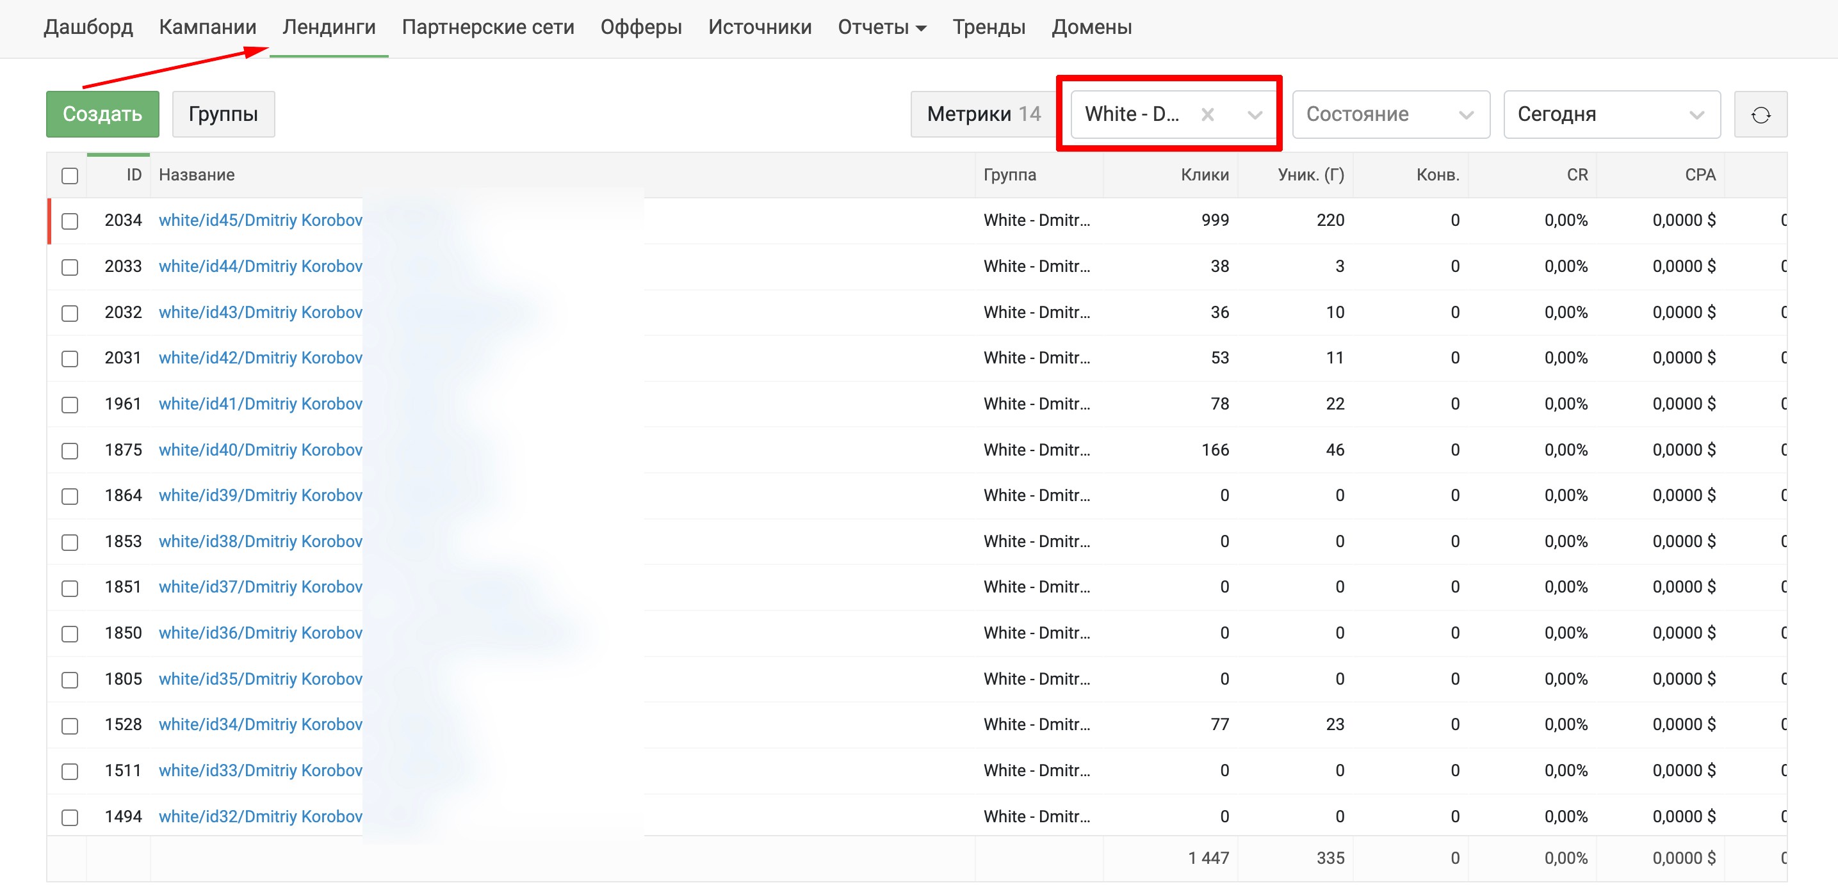Sort by the CPA column header

pyautogui.click(x=1700, y=175)
